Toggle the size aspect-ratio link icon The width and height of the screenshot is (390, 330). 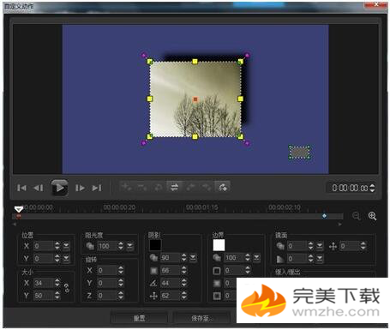click(x=67, y=288)
